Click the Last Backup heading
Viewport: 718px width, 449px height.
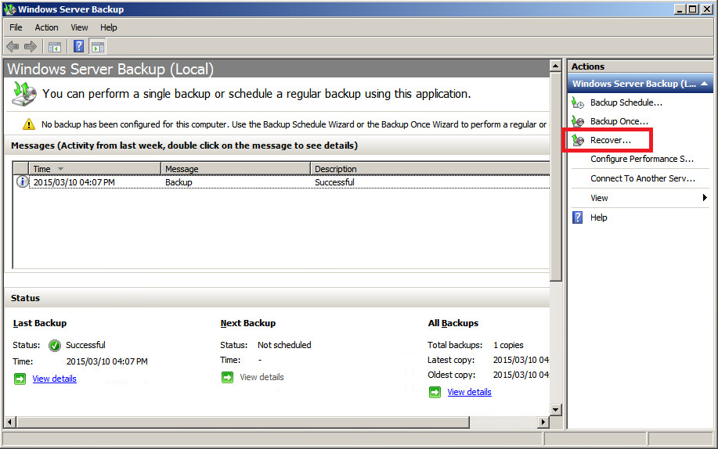pyautogui.click(x=40, y=323)
